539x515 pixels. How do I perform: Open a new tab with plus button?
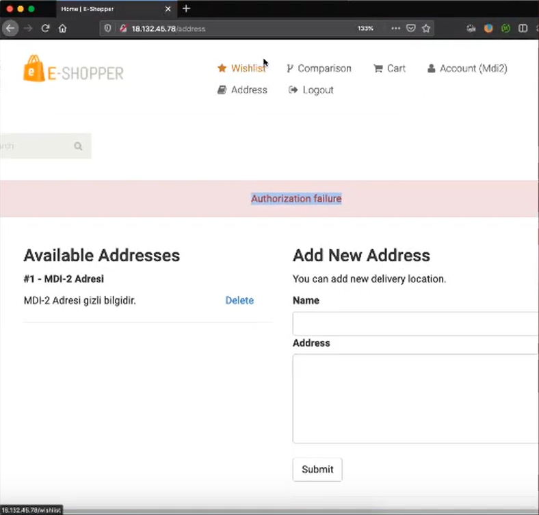(186, 9)
